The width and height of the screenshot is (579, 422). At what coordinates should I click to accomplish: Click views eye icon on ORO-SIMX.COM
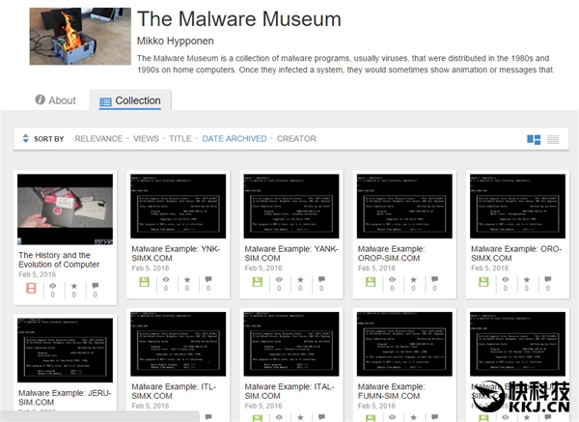[505, 279]
